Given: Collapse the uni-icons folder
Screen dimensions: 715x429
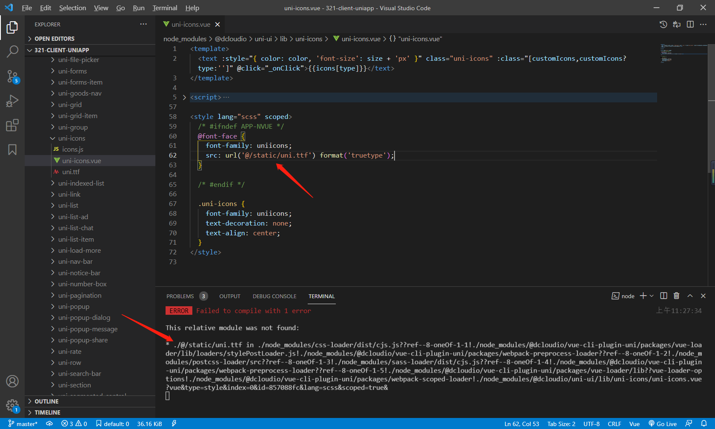Looking at the screenshot, I should (90, 138).
